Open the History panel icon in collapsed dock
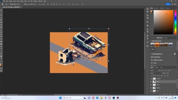This screenshot has width=178, height=100. (147, 9)
